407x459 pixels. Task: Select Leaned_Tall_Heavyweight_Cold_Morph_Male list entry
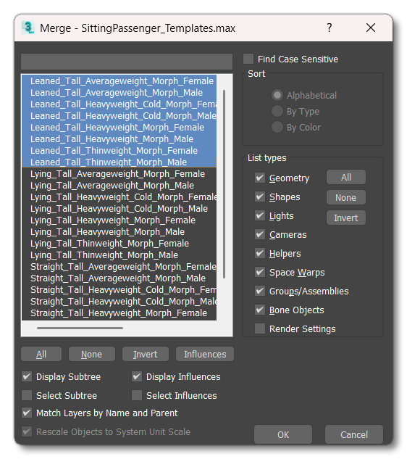tap(119, 116)
